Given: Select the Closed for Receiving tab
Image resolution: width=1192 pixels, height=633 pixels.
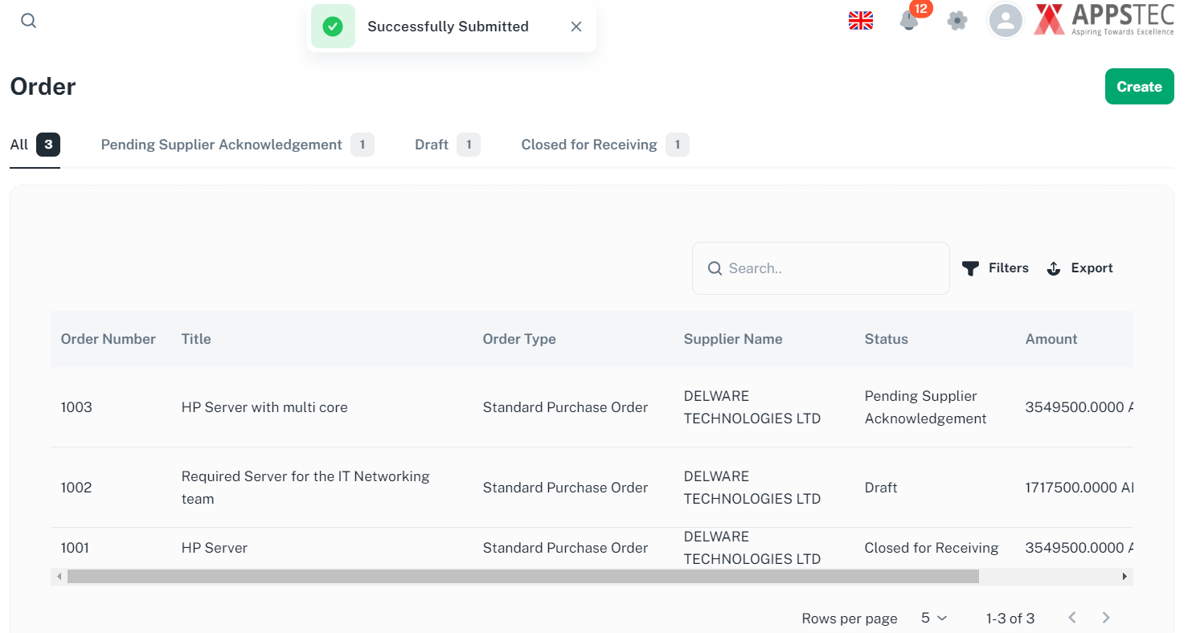Looking at the screenshot, I should pyautogui.click(x=588, y=145).
